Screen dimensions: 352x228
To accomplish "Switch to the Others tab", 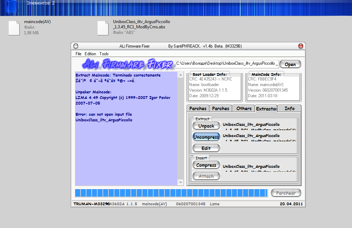I will point(244,109).
